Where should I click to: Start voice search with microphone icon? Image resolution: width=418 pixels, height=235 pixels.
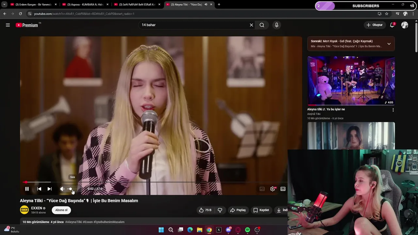click(277, 25)
